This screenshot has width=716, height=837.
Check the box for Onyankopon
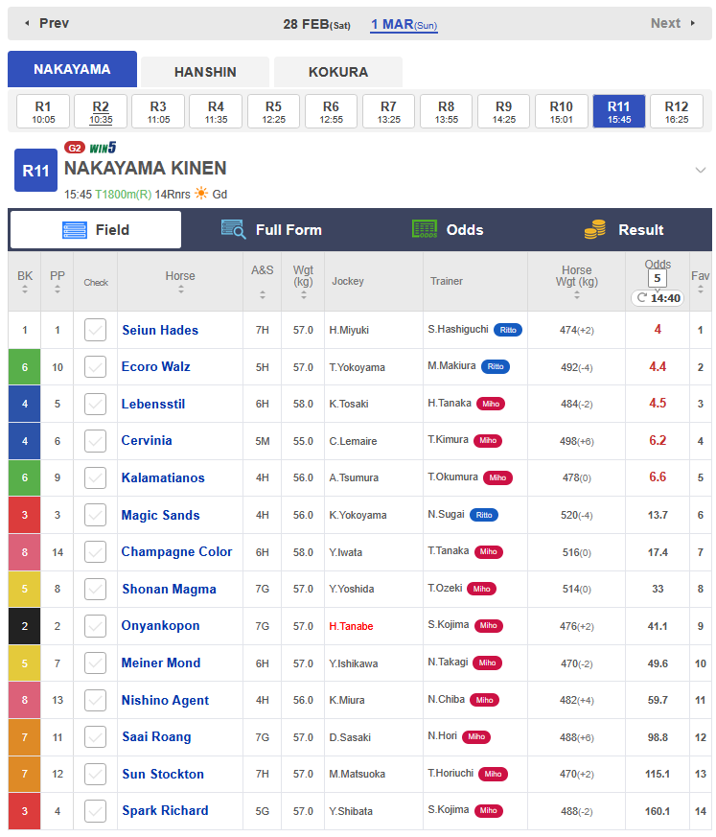pos(96,626)
